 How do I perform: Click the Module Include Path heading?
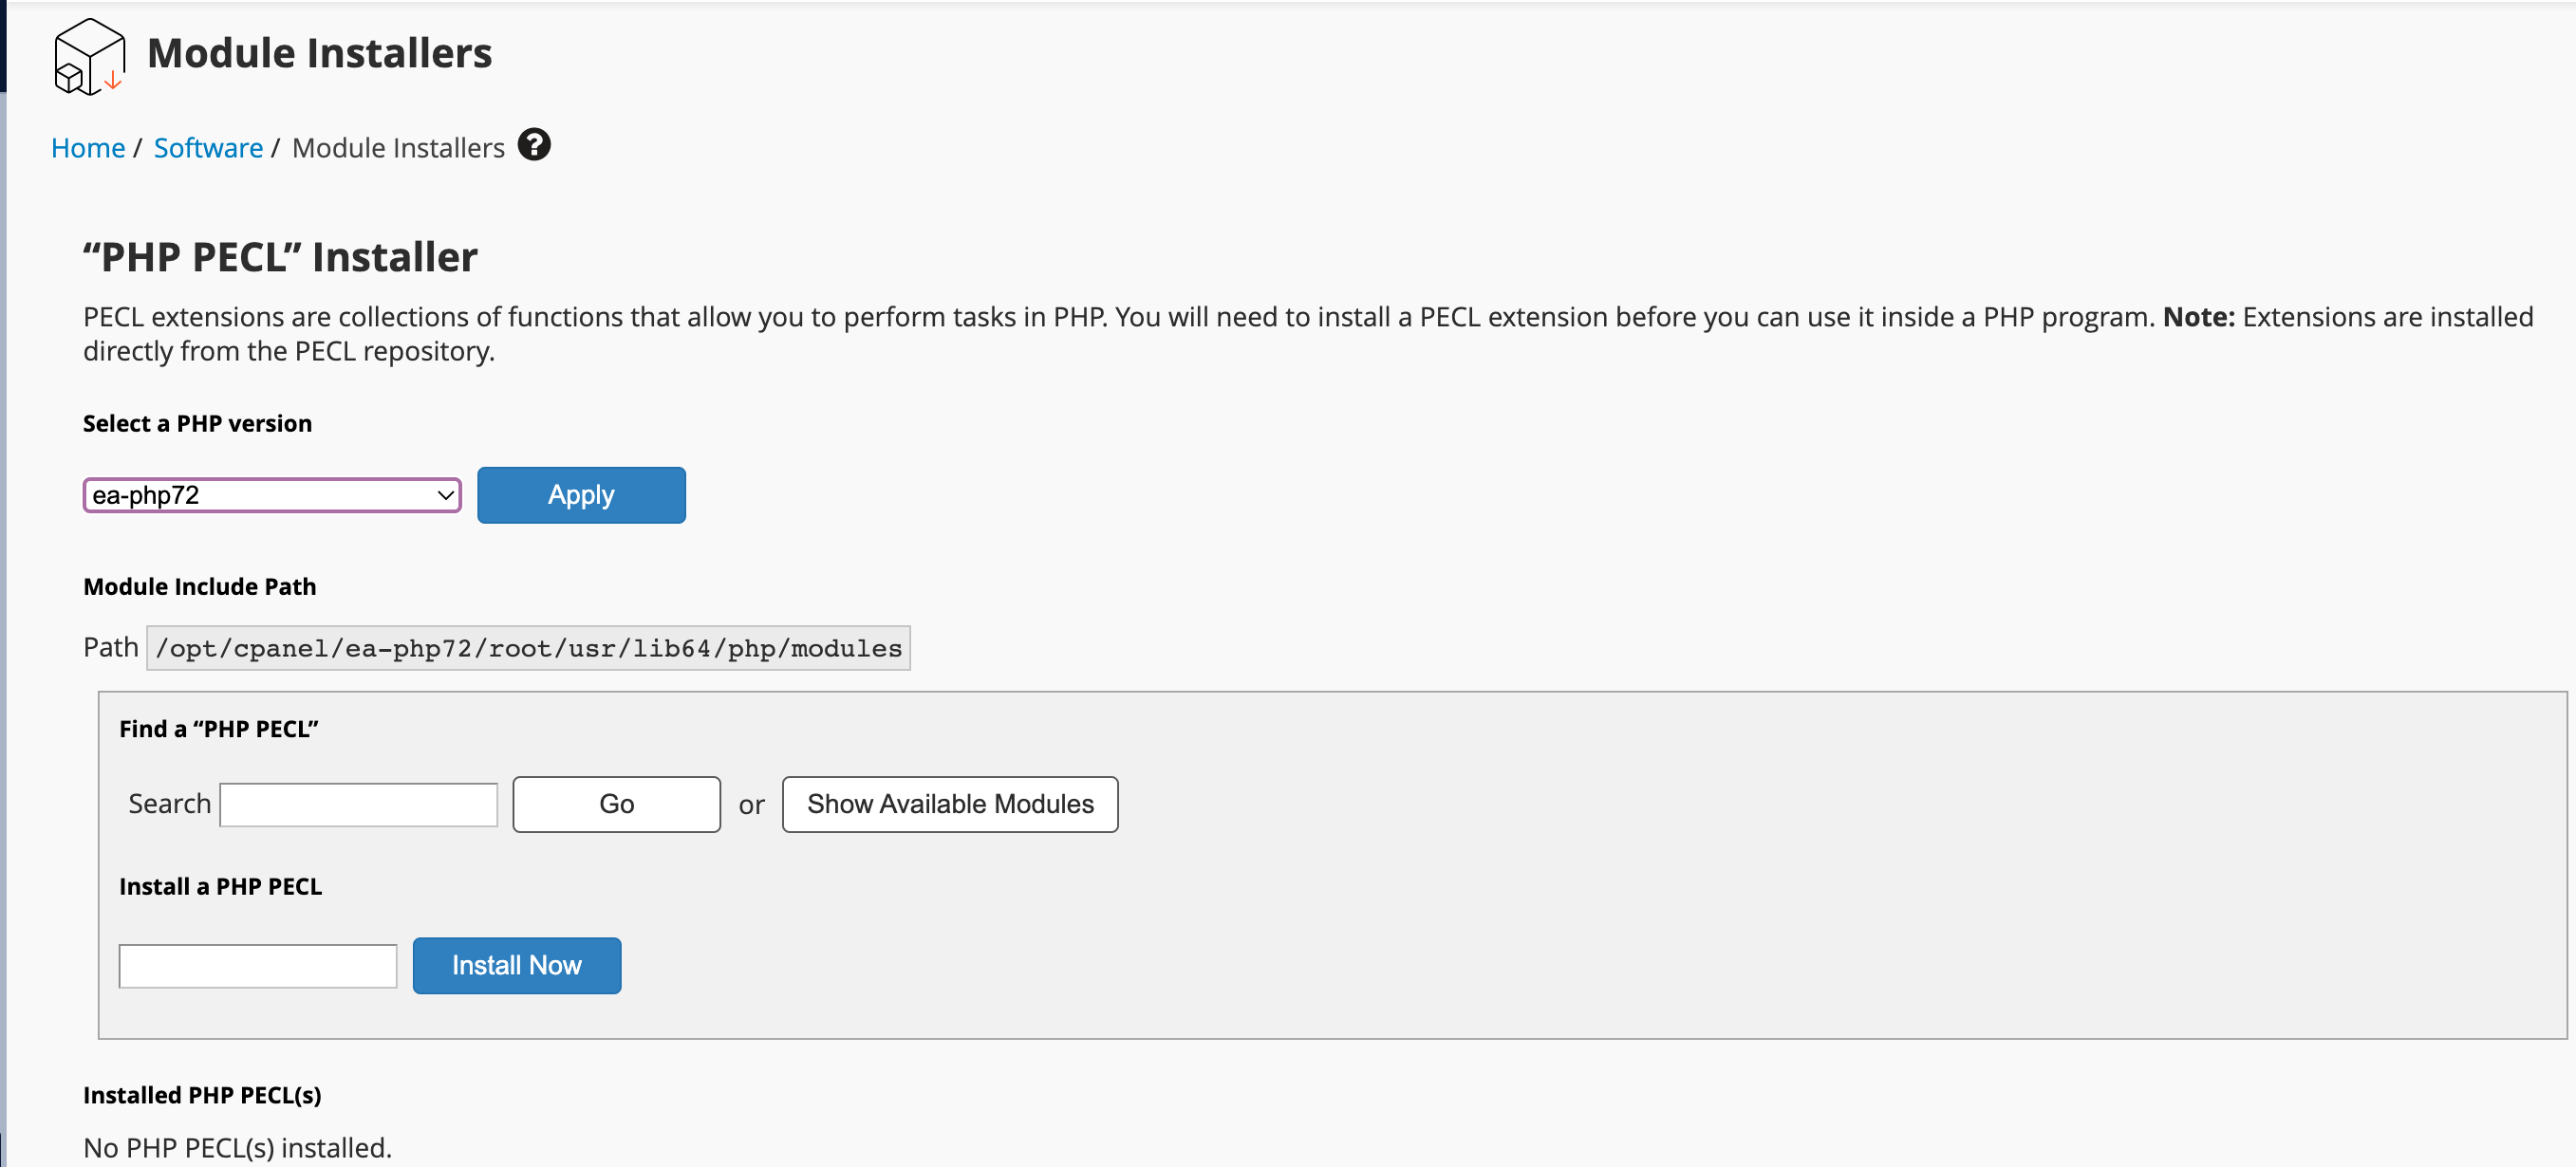pyautogui.click(x=199, y=586)
